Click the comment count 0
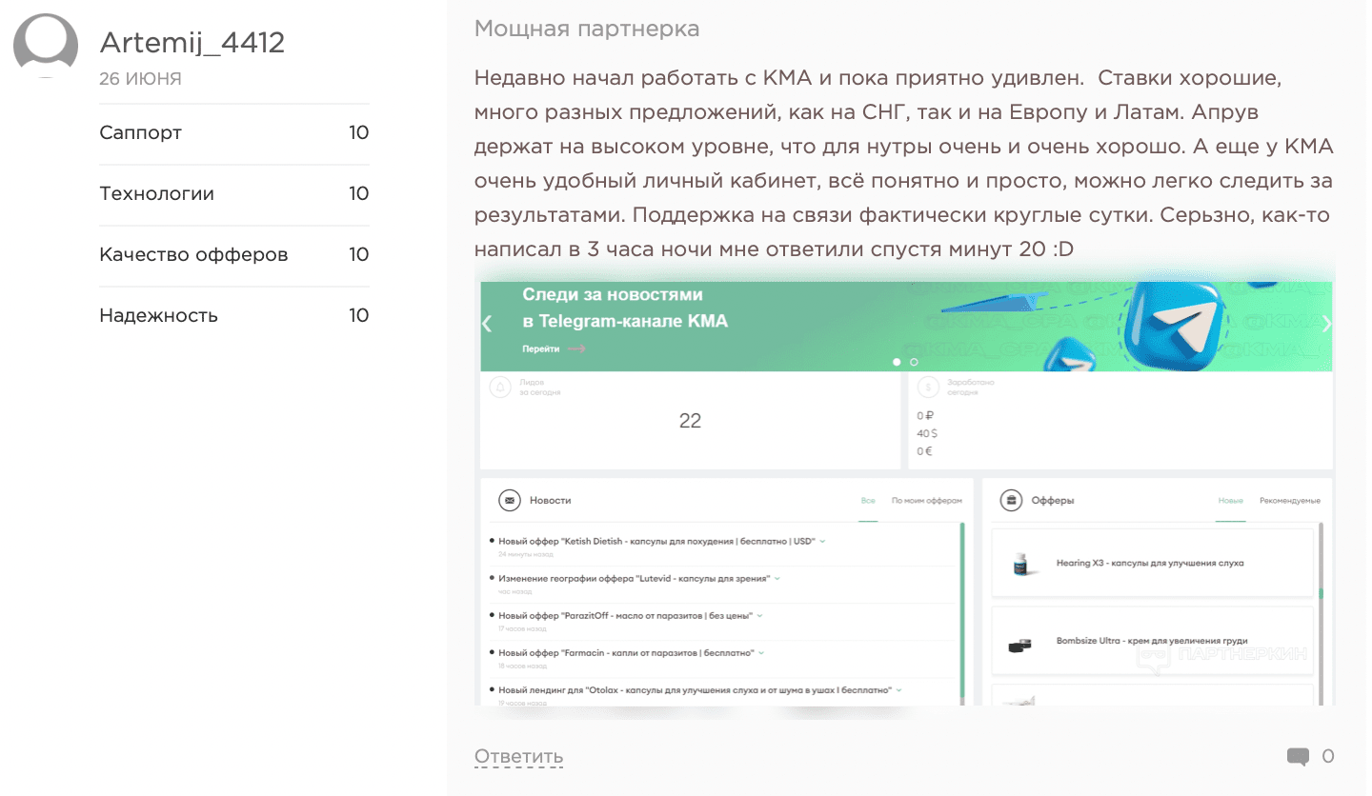1372x796 pixels. tap(1328, 757)
